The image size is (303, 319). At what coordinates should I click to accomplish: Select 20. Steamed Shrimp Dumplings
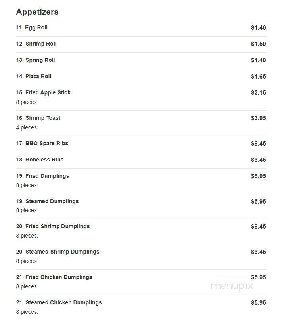[58, 252]
